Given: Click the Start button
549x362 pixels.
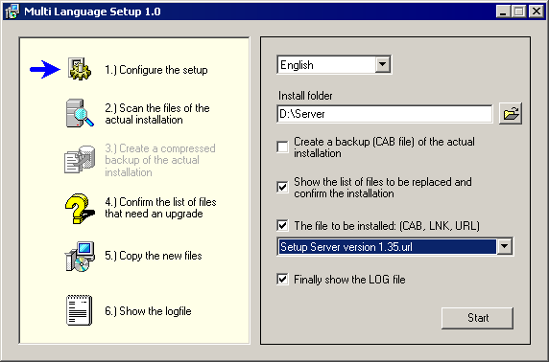Looking at the screenshot, I should tap(477, 318).
